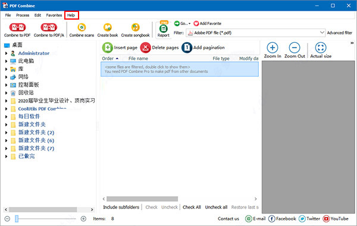Click the Check All button
The image size is (357, 226).
coord(192,207)
